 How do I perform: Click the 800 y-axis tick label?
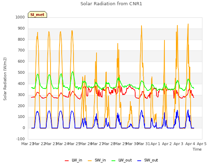(21, 39)
